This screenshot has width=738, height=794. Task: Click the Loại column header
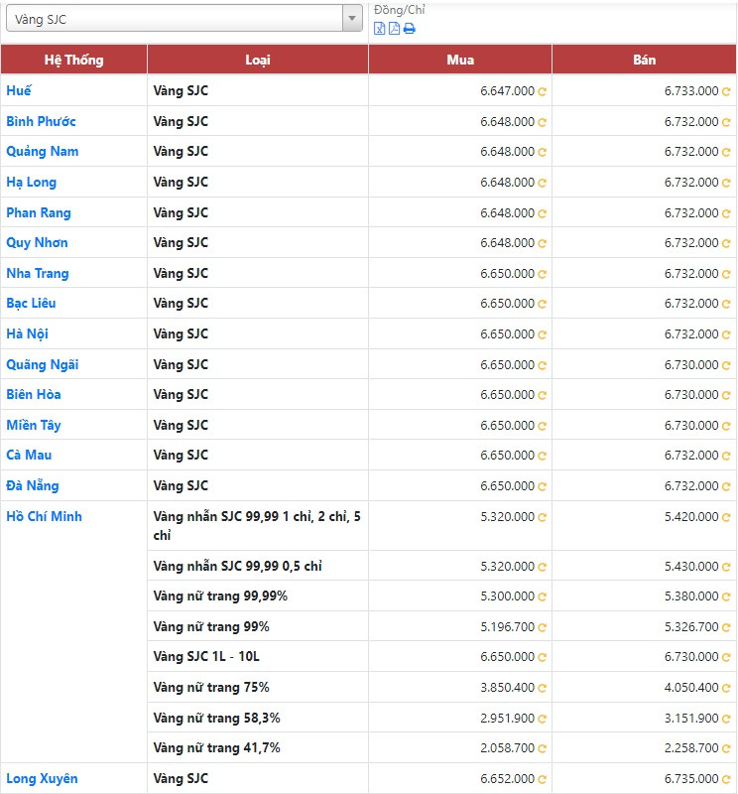click(258, 60)
